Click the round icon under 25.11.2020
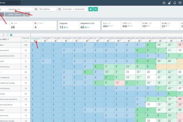 point(97,41)
